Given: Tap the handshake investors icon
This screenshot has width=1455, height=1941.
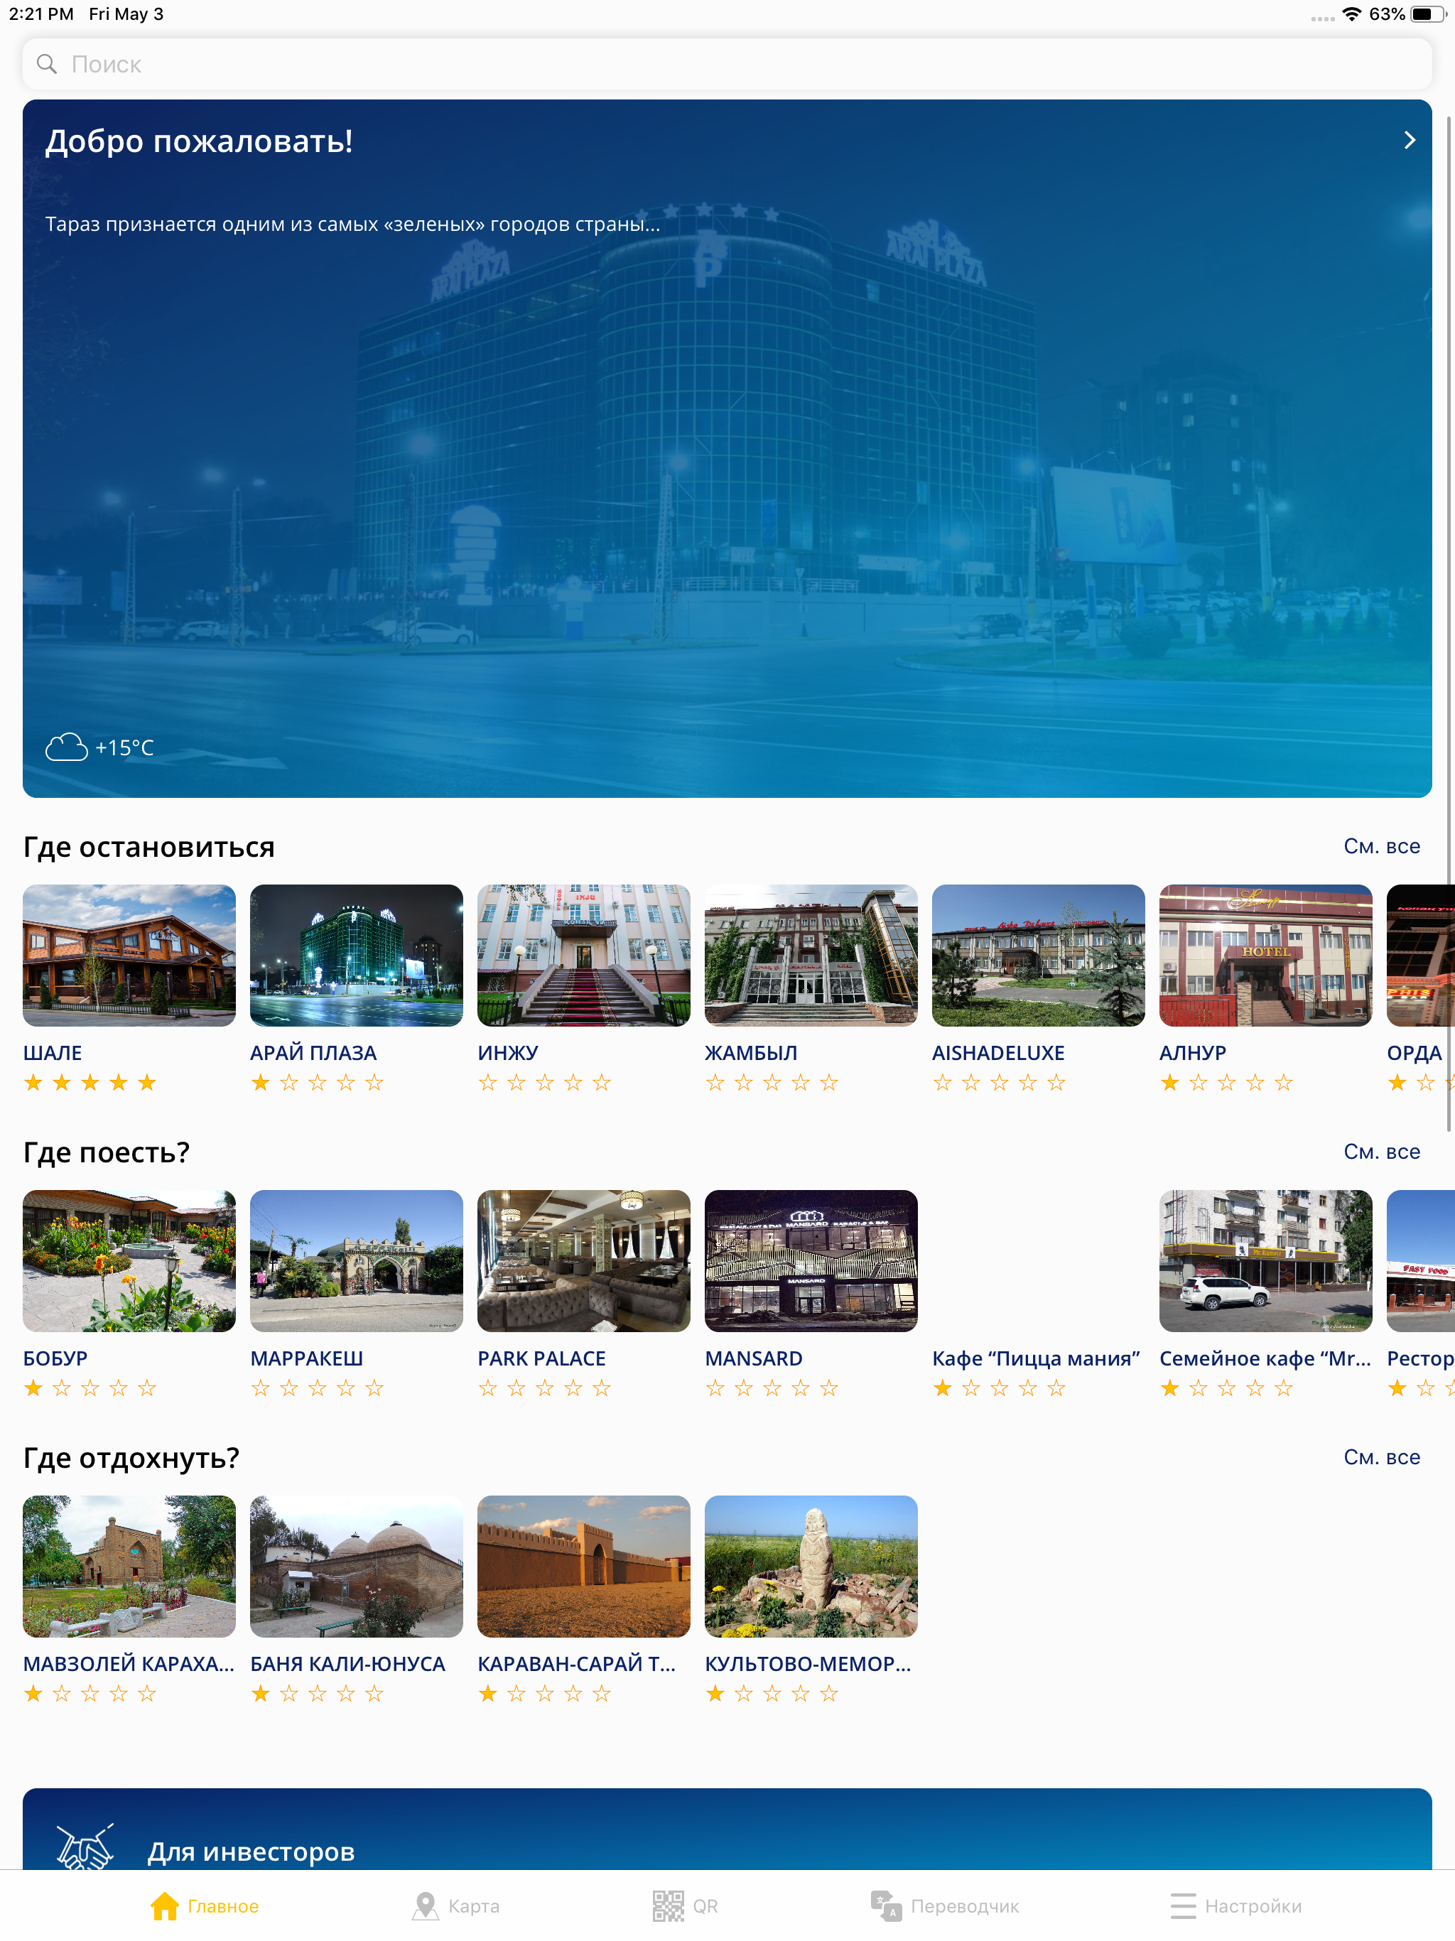Looking at the screenshot, I should (85, 1847).
